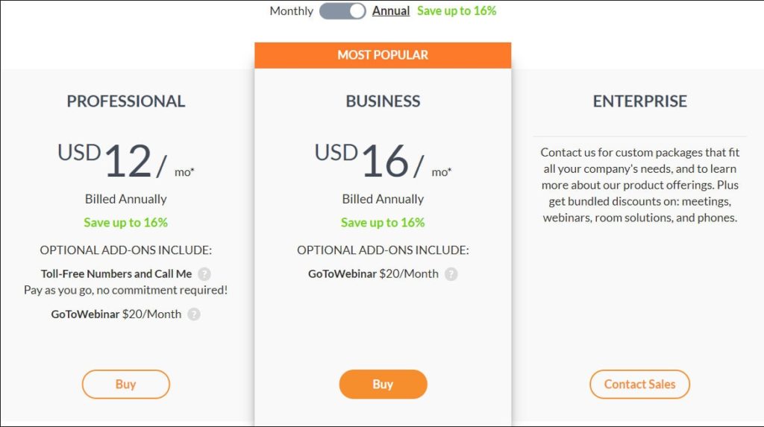Click the BUSINESS plan heading
The image size is (764, 427).
pos(383,101)
